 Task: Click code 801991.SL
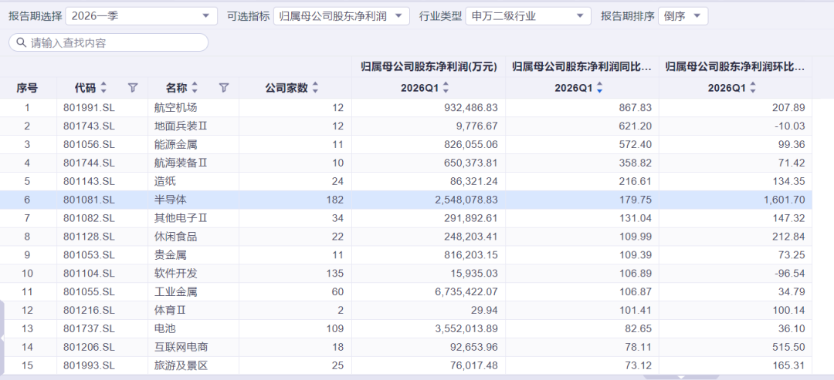tap(89, 108)
